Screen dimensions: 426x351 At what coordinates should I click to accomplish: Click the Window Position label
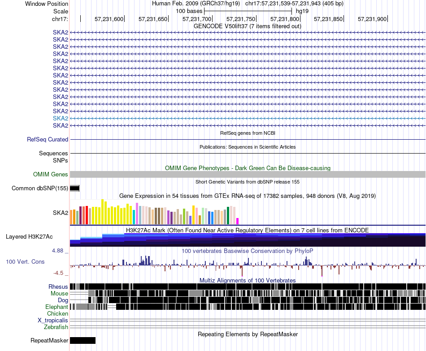[47, 4]
